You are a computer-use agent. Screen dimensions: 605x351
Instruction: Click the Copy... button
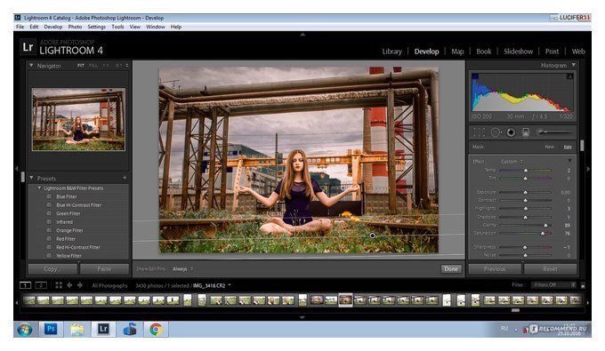coord(52,268)
